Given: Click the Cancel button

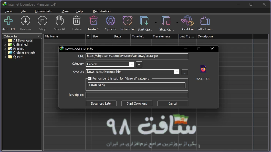Looking at the screenshot, I should click(173, 103).
